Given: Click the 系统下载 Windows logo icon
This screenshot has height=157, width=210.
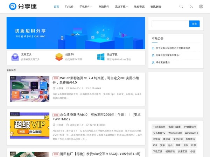Looking at the screenshot, I should (101, 57).
